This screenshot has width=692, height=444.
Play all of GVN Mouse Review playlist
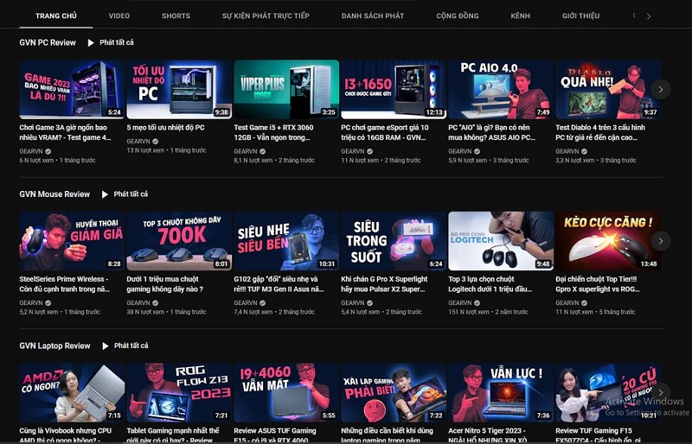pos(131,194)
